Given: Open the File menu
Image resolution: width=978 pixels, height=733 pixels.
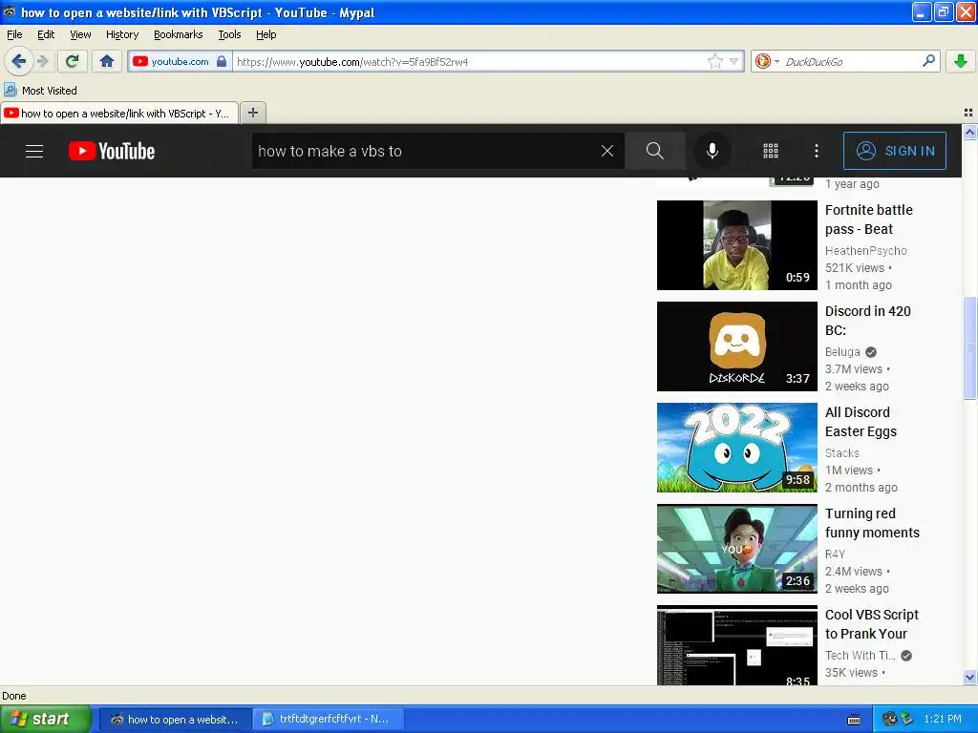Looking at the screenshot, I should point(14,34).
